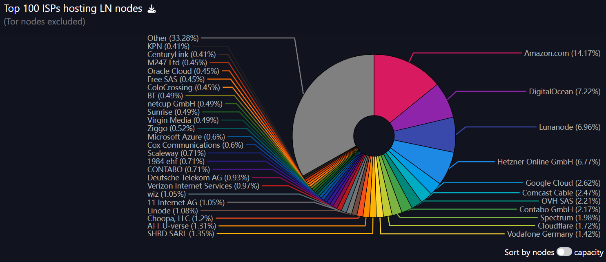Click the Free SAS (0.45%) label
The height and width of the screenshot is (262, 606).
pos(176,79)
